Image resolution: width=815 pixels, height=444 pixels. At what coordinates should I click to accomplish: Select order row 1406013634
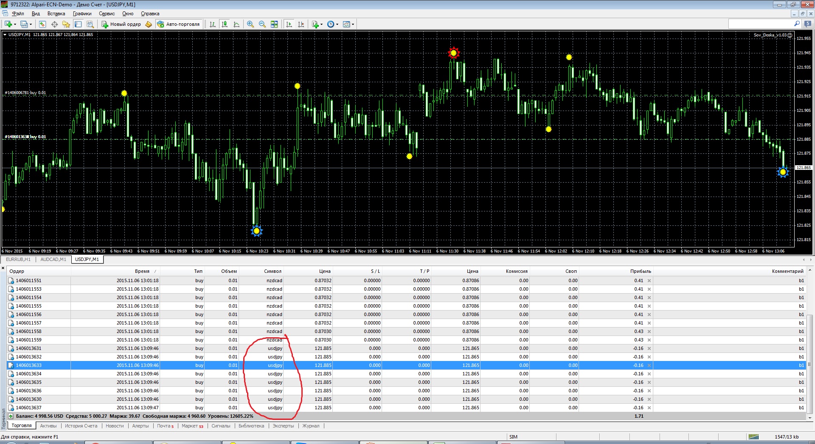pyautogui.click(x=407, y=374)
